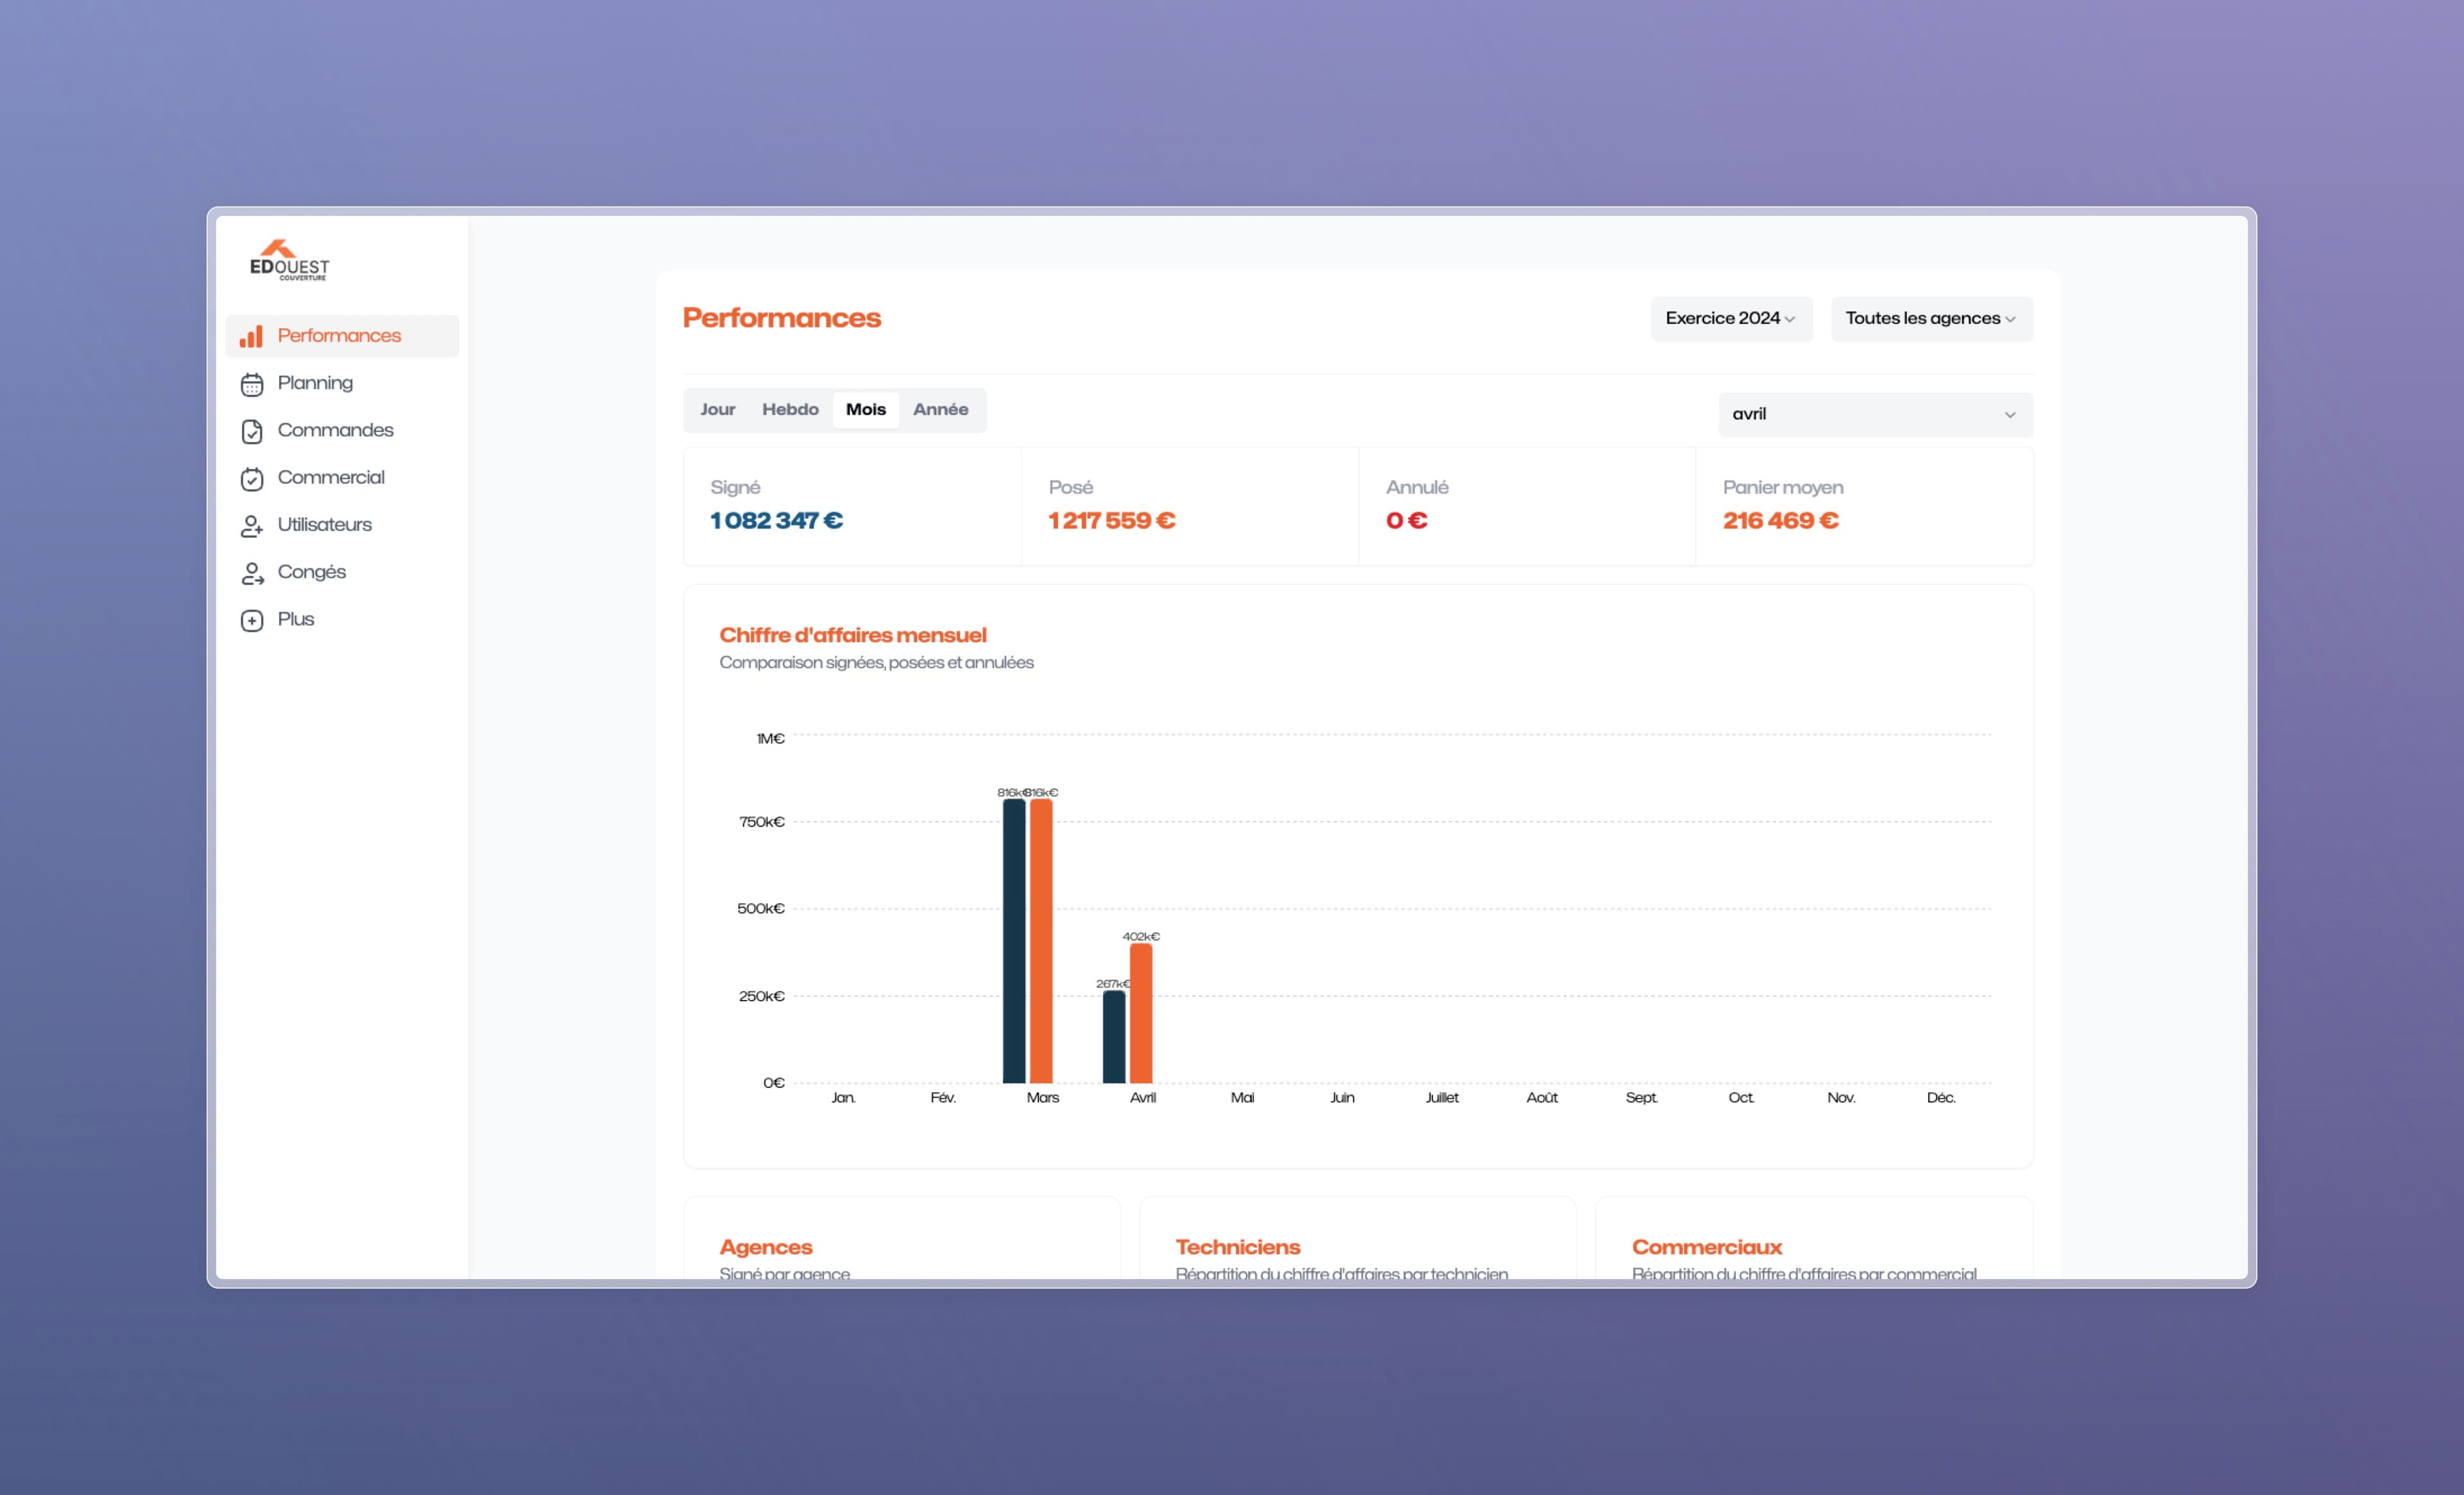Select the Mois period tab
This screenshot has width=2464, height=1495.
pyautogui.click(x=865, y=410)
